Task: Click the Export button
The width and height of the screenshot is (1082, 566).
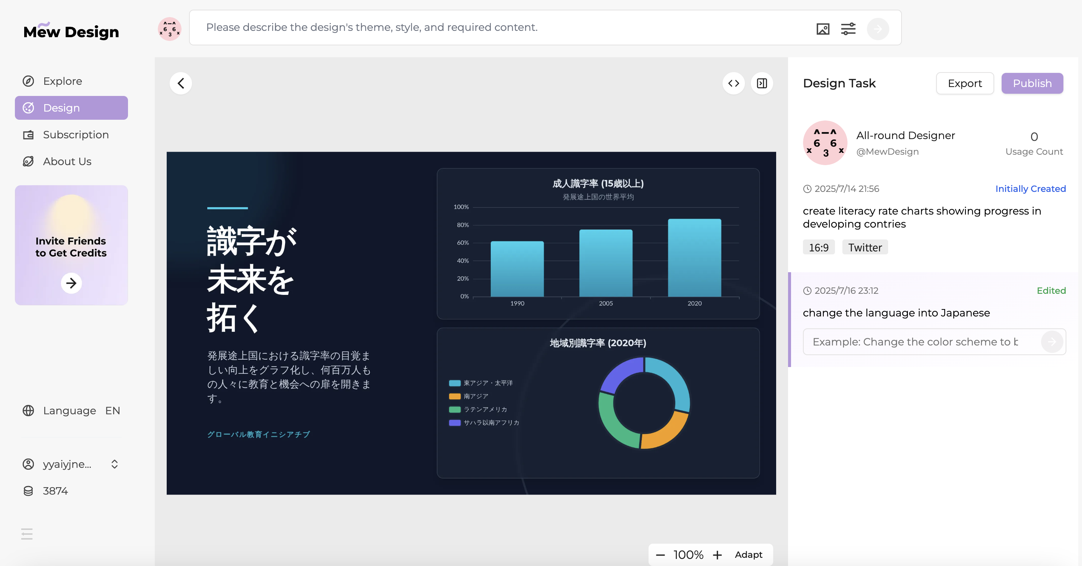Action: [x=965, y=83]
